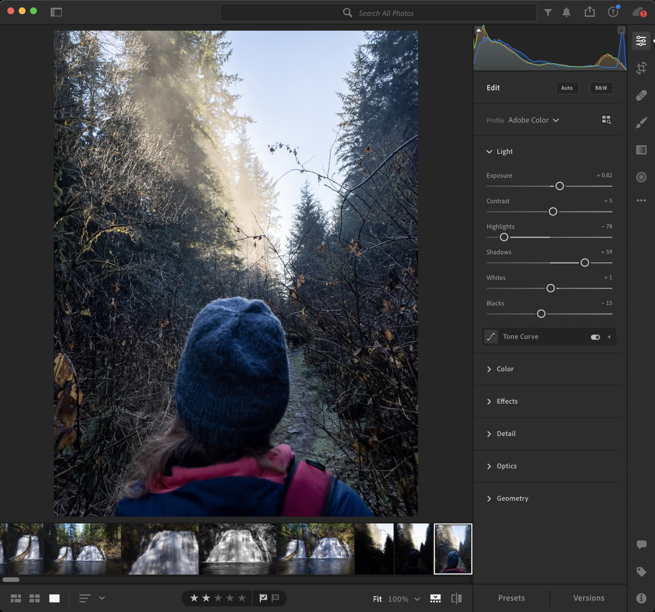Select the Healing Brush tool
Viewport: 655px width, 612px height.
point(641,95)
